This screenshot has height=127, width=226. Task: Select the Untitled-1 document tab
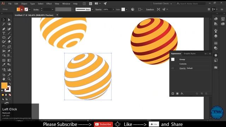pos(34,15)
